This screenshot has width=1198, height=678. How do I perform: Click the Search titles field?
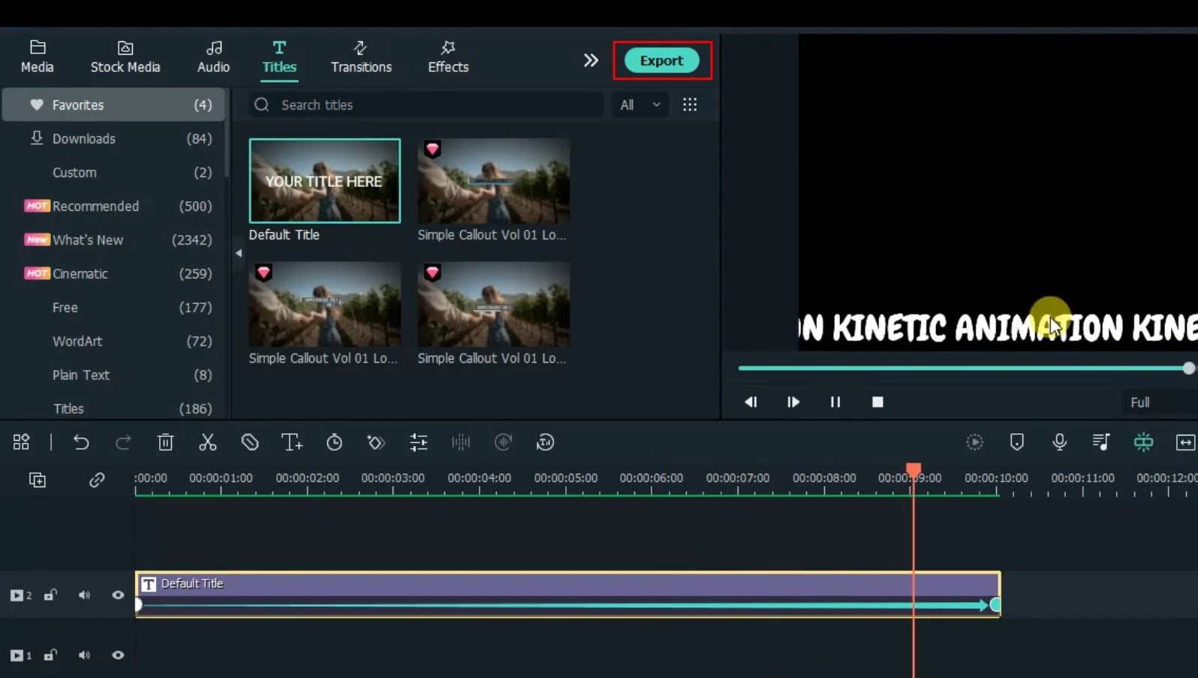click(x=426, y=105)
